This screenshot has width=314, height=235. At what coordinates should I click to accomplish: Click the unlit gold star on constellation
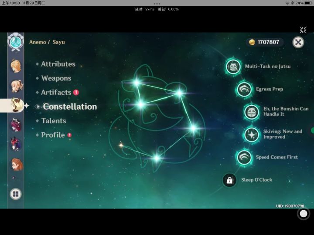coord(121,145)
